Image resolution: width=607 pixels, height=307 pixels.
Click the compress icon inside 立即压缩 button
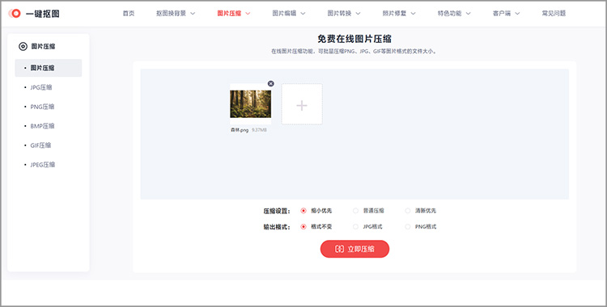[x=339, y=249]
